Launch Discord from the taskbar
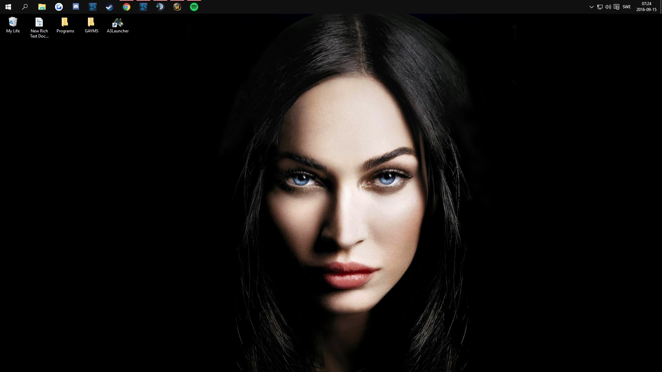This screenshot has height=372, width=662. click(76, 7)
